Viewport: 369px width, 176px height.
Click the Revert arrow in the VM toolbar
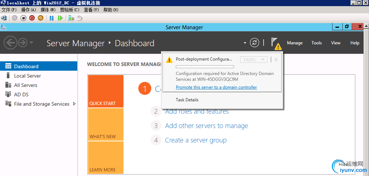coord(80,18)
